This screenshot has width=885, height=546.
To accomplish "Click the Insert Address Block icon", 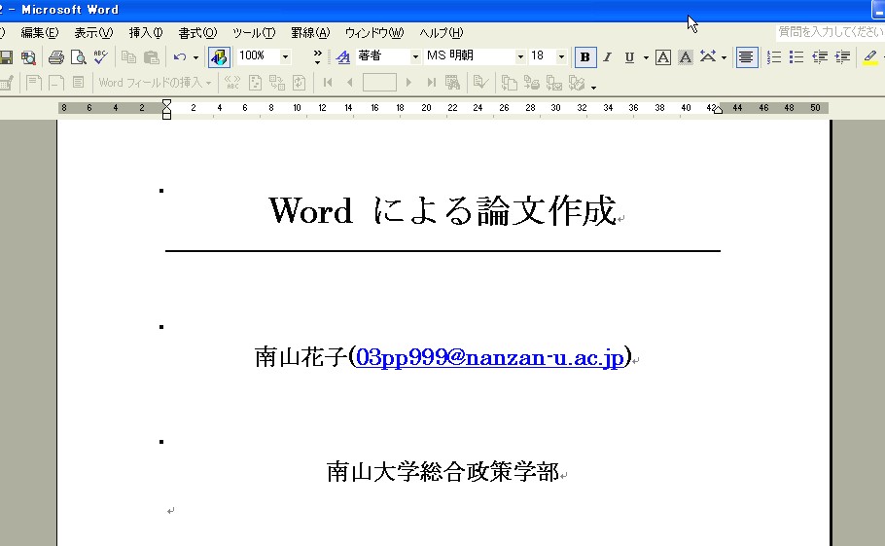I will point(34,83).
